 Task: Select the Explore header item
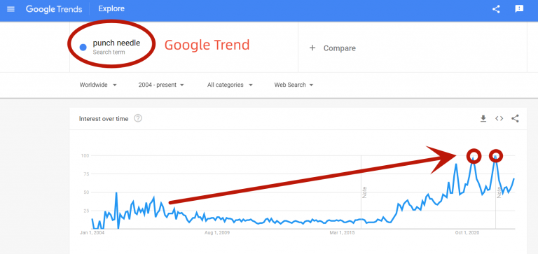[x=111, y=9]
